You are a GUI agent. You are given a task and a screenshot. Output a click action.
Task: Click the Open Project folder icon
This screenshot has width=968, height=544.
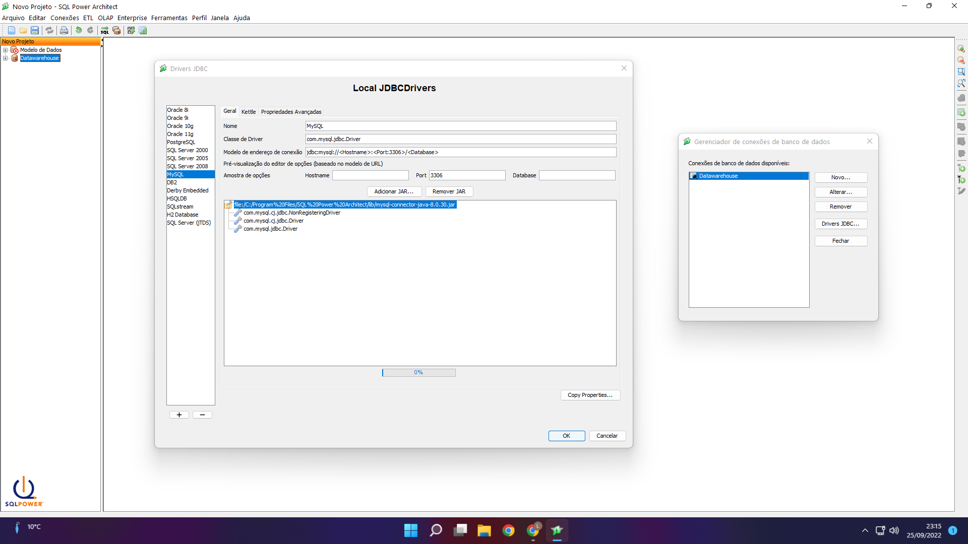[23, 30]
